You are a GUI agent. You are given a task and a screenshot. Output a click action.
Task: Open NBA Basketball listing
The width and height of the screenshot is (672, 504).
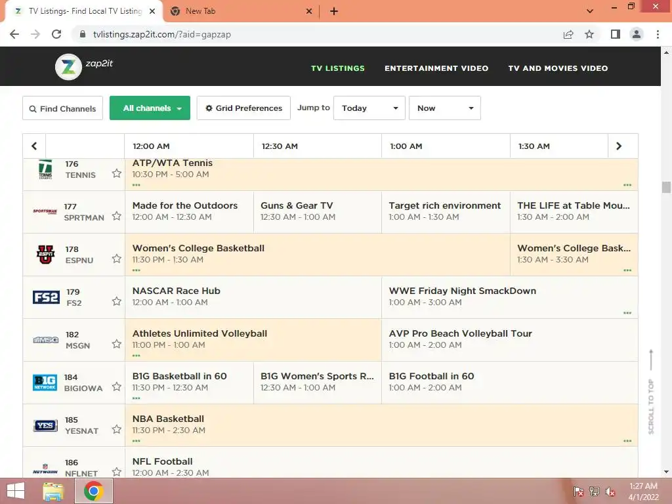381,425
